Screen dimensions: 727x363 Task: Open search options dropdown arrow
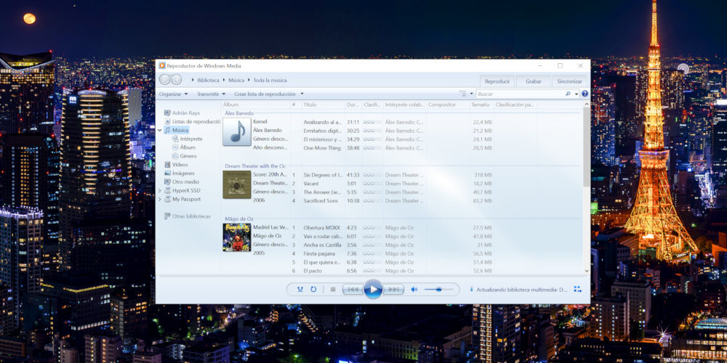click(x=577, y=94)
